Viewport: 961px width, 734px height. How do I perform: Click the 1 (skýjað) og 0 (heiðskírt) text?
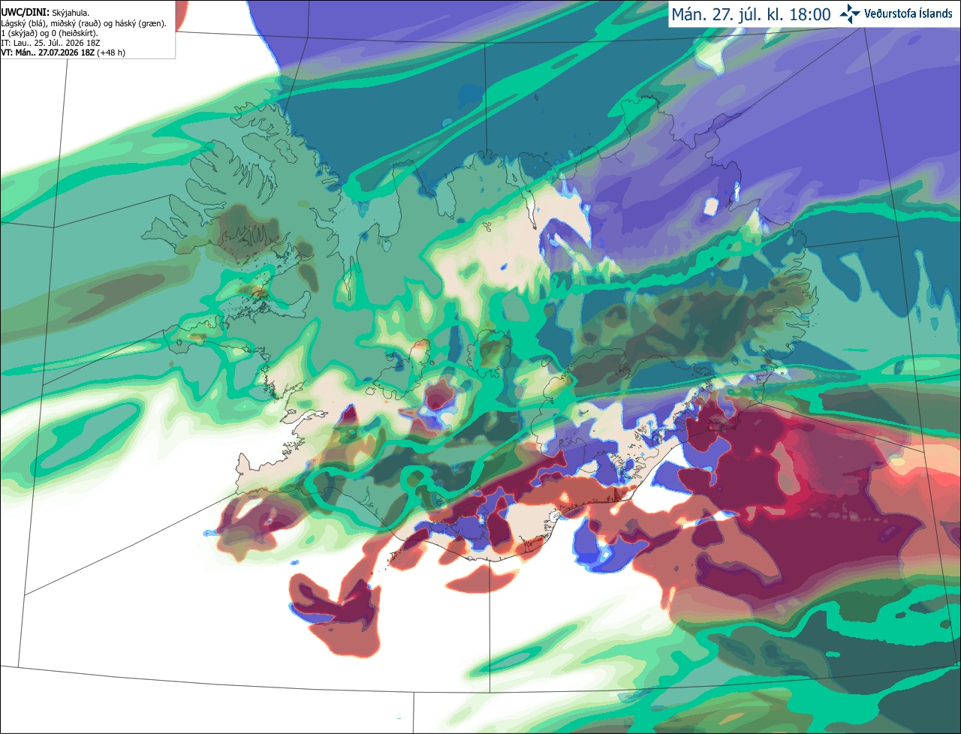coord(50,33)
